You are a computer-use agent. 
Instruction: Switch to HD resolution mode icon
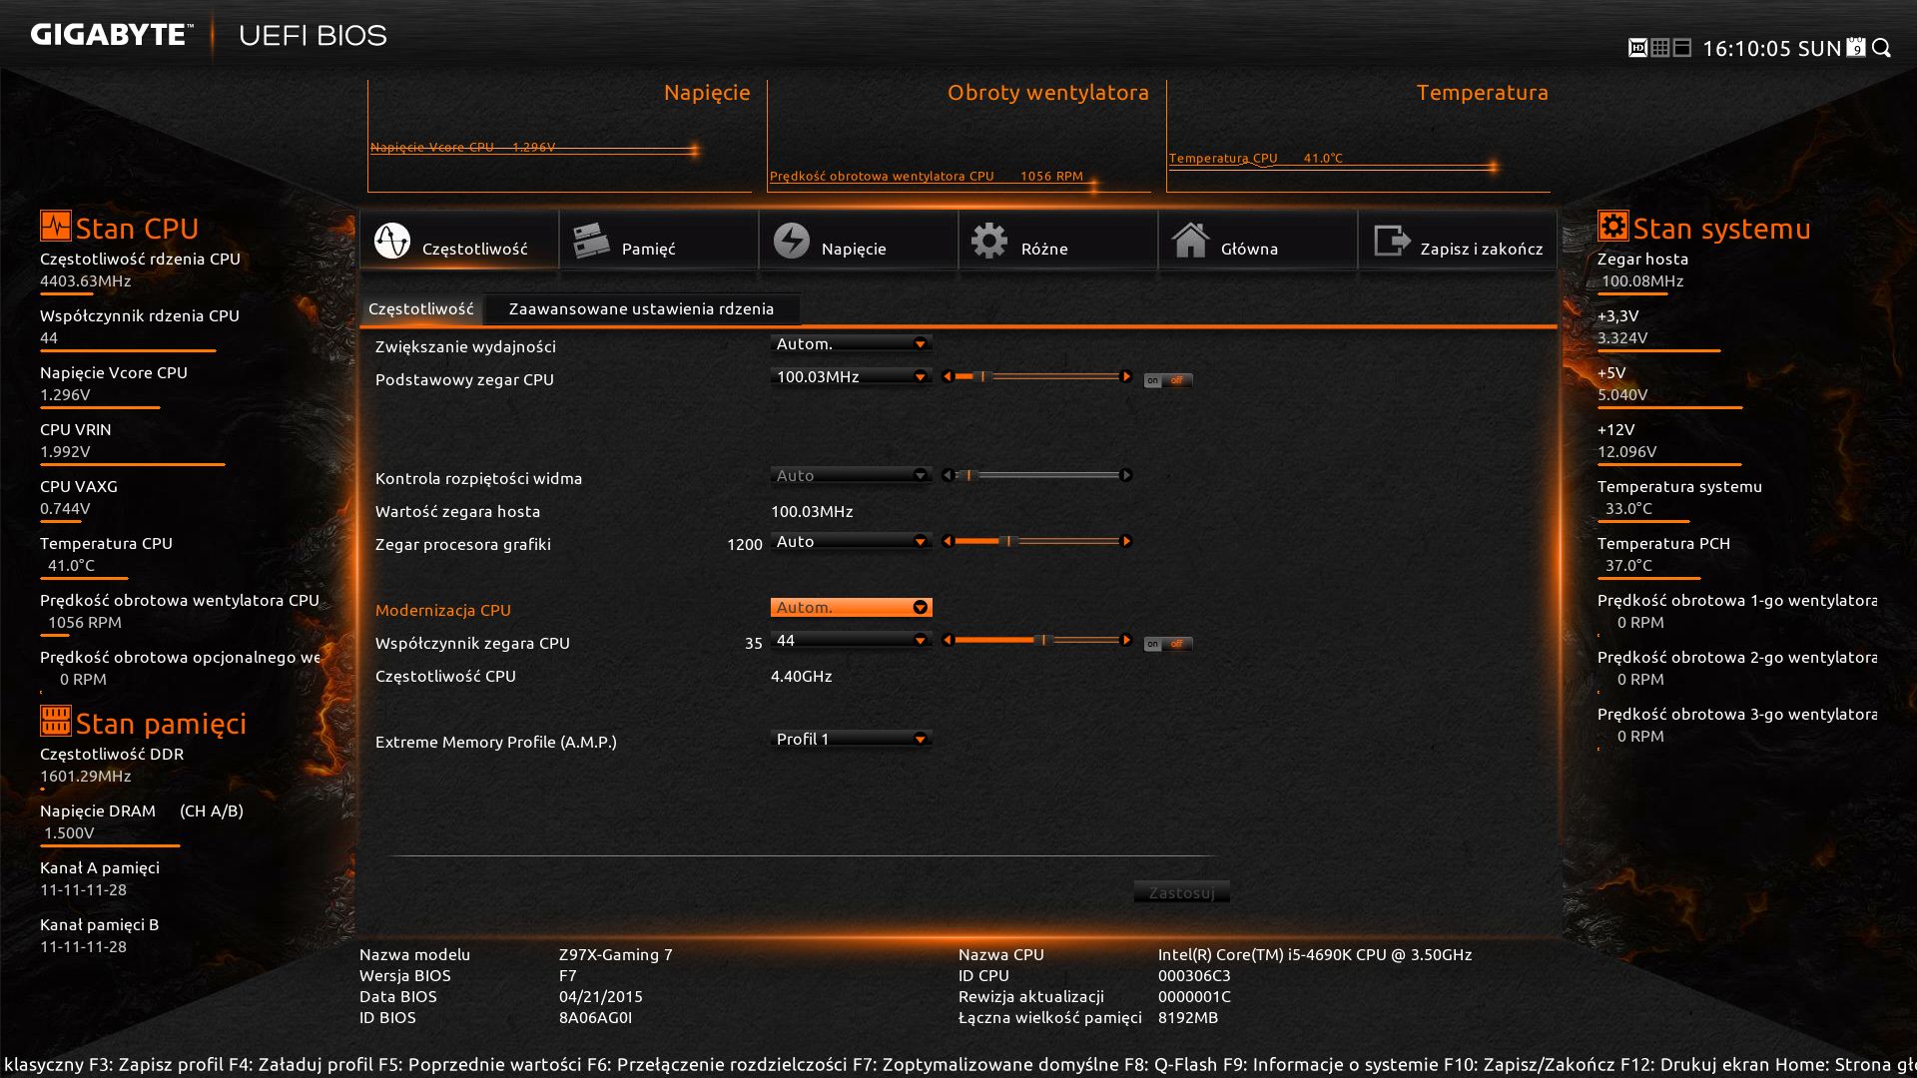click(1637, 48)
